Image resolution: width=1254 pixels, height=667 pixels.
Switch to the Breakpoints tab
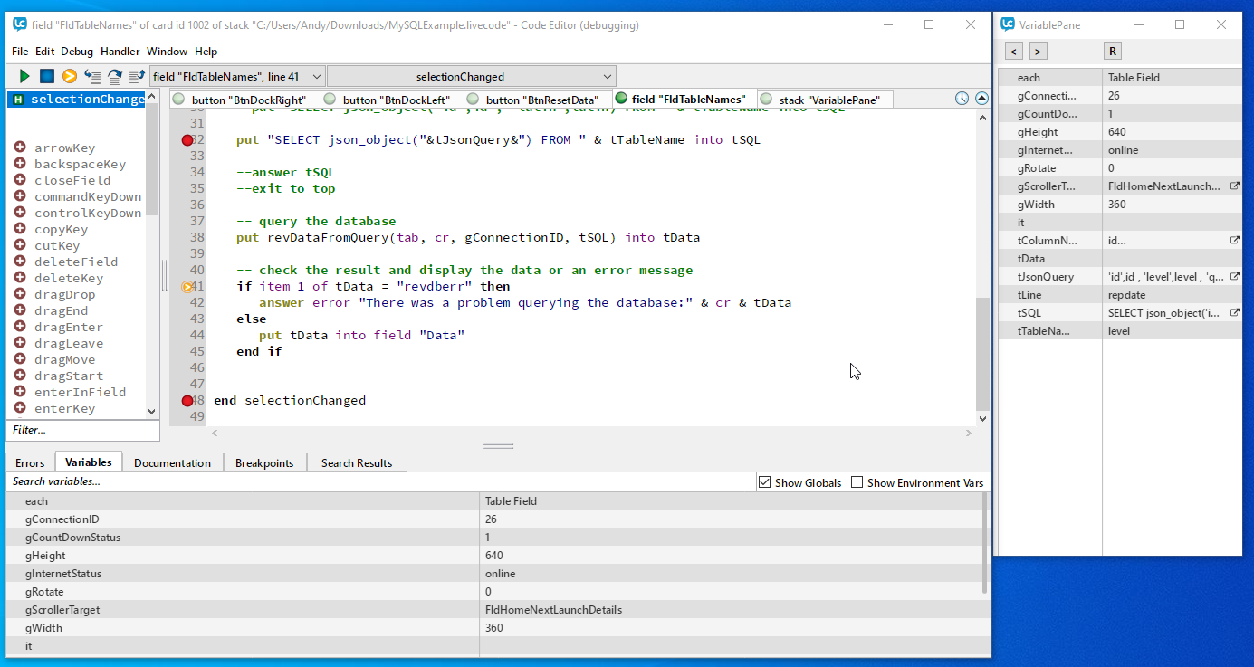click(264, 462)
